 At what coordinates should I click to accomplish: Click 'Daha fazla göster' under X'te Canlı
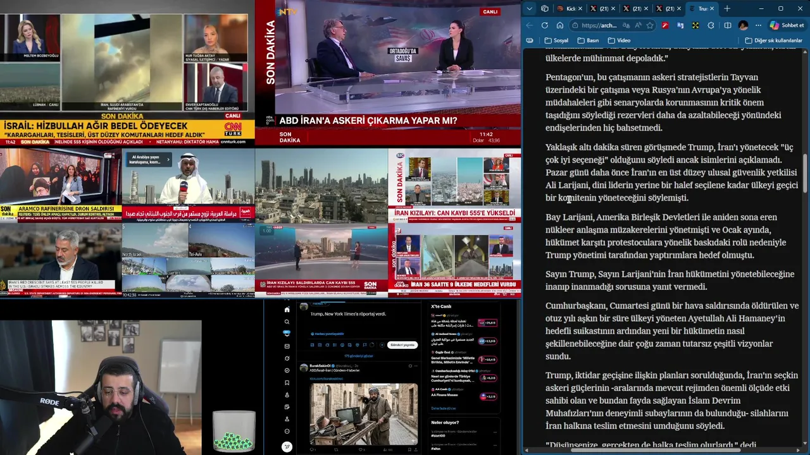click(444, 408)
